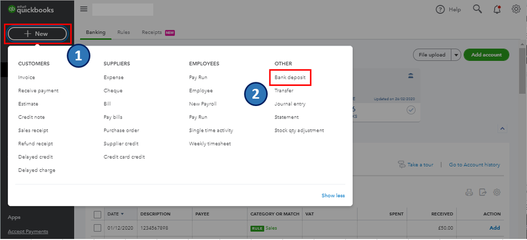Tick the checkbox for the 01/12/2020 row
The image size is (527, 240).
click(x=97, y=228)
